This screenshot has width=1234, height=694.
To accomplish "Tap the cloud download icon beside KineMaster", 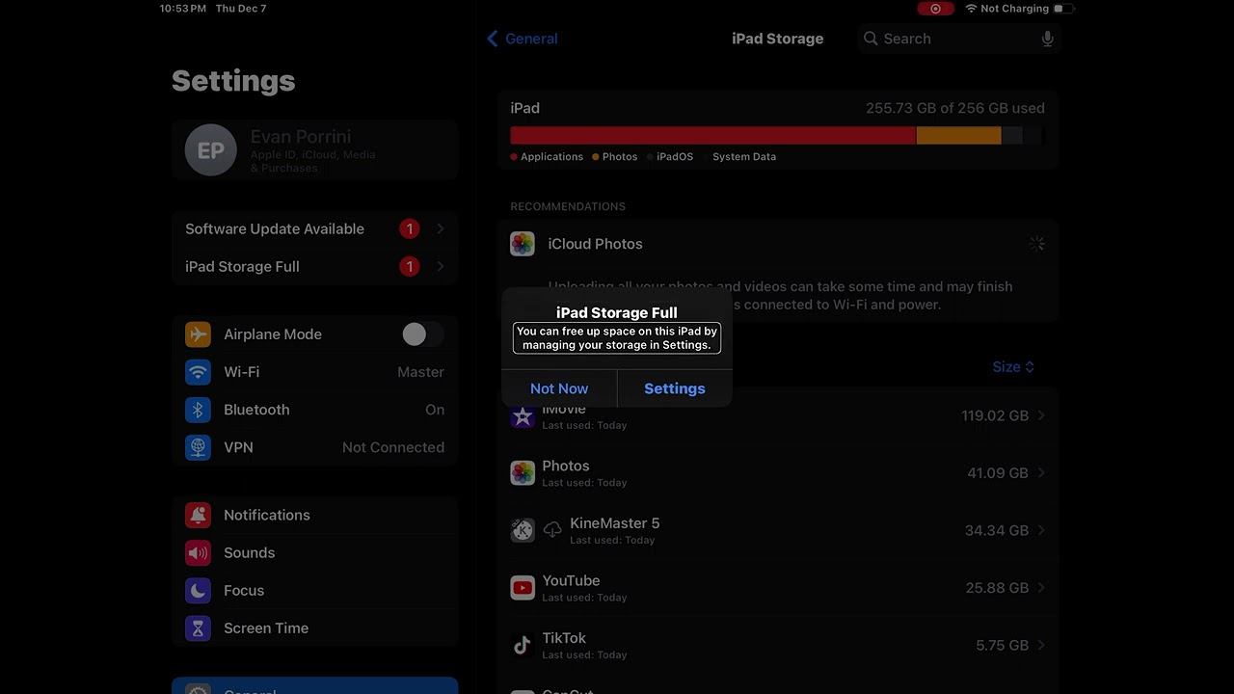I will (x=552, y=528).
